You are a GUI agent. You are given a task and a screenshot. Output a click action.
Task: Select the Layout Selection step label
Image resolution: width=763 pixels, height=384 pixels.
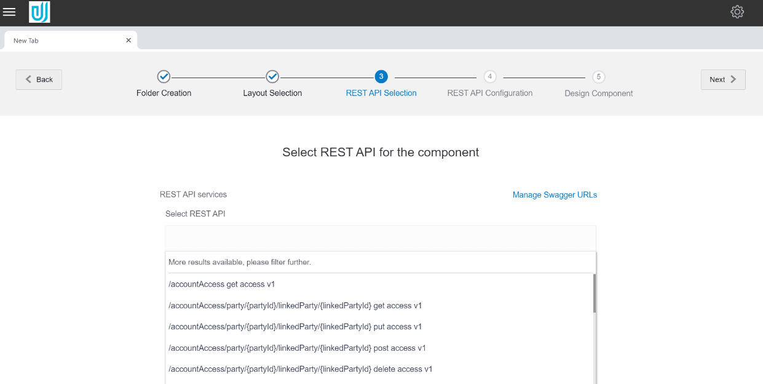[x=272, y=94]
